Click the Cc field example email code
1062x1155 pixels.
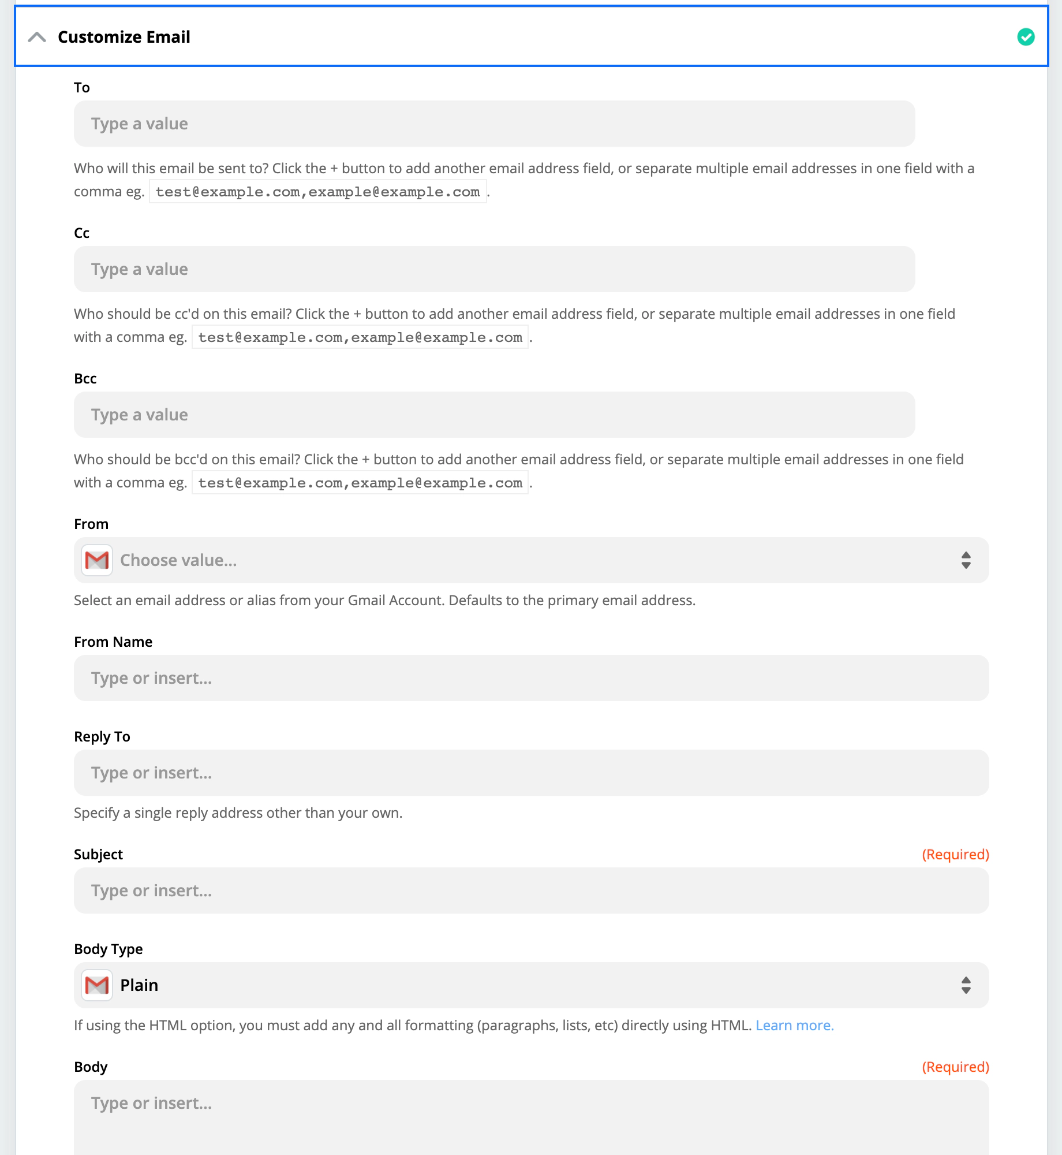(360, 337)
